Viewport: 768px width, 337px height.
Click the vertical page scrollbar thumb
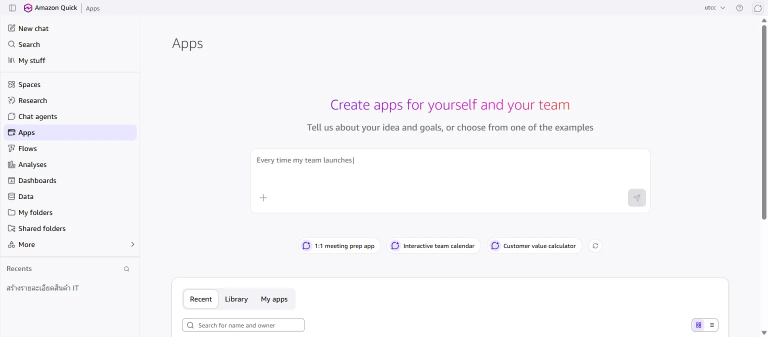[764, 122]
